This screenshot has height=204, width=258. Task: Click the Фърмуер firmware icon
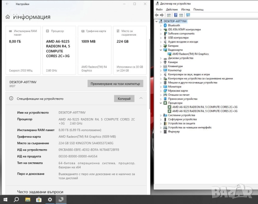point(165,131)
